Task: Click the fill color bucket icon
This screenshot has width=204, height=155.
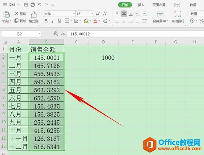Action: (86, 21)
